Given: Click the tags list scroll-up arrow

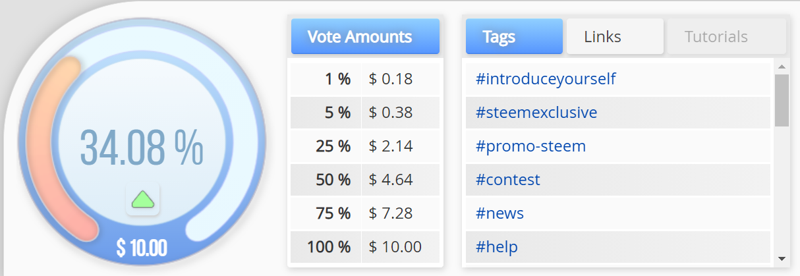Looking at the screenshot, I should coord(782,67).
